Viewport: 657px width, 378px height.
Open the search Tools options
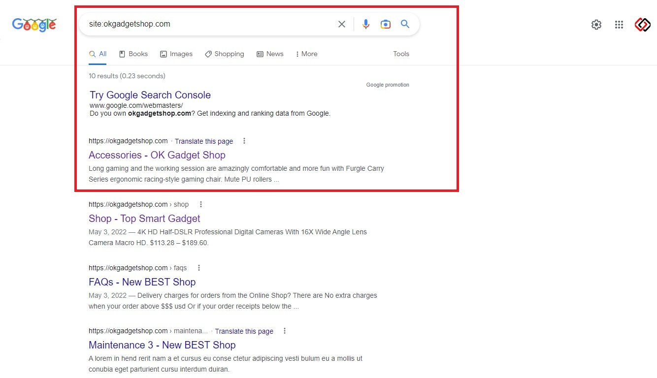pyautogui.click(x=401, y=54)
